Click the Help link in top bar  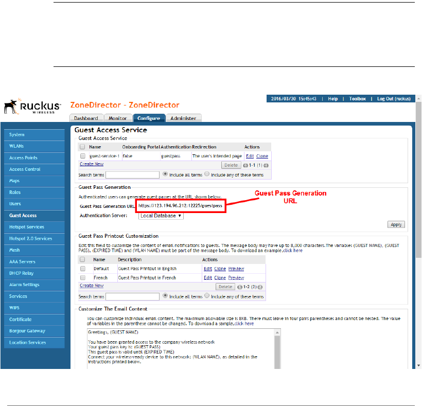pos(332,99)
